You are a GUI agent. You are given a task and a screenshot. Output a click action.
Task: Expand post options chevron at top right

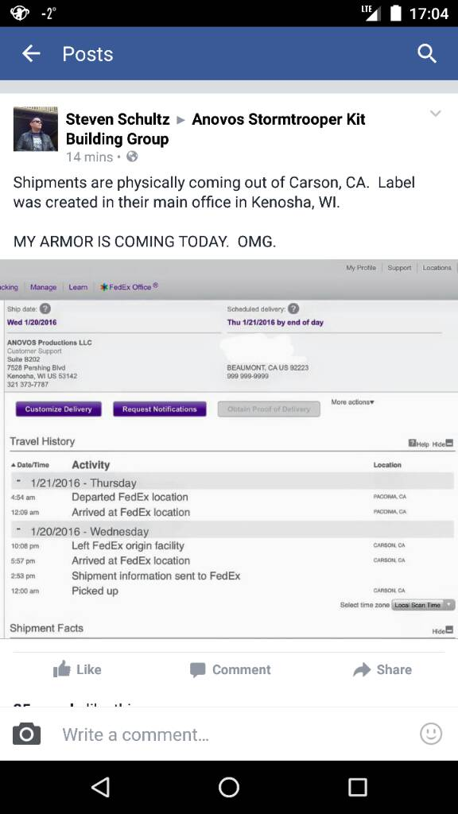tap(436, 113)
